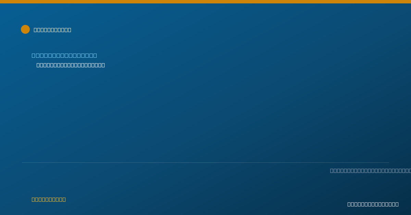The height and width of the screenshot is (215, 411).
Task: Click the orange bar along the top edge
Action: pyautogui.click(x=206, y=2)
